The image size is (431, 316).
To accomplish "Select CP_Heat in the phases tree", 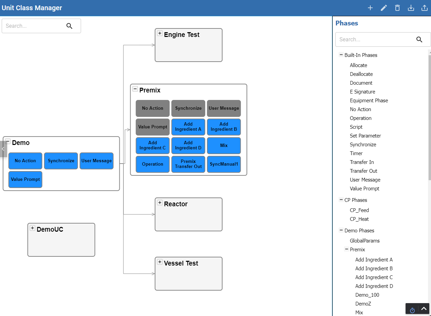I will tap(359, 219).
